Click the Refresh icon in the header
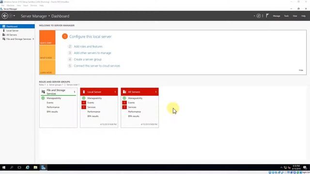 (x=258, y=16)
